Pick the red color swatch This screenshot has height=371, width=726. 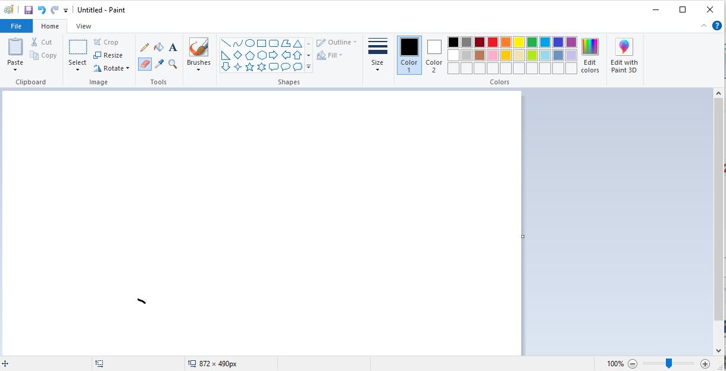493,42
